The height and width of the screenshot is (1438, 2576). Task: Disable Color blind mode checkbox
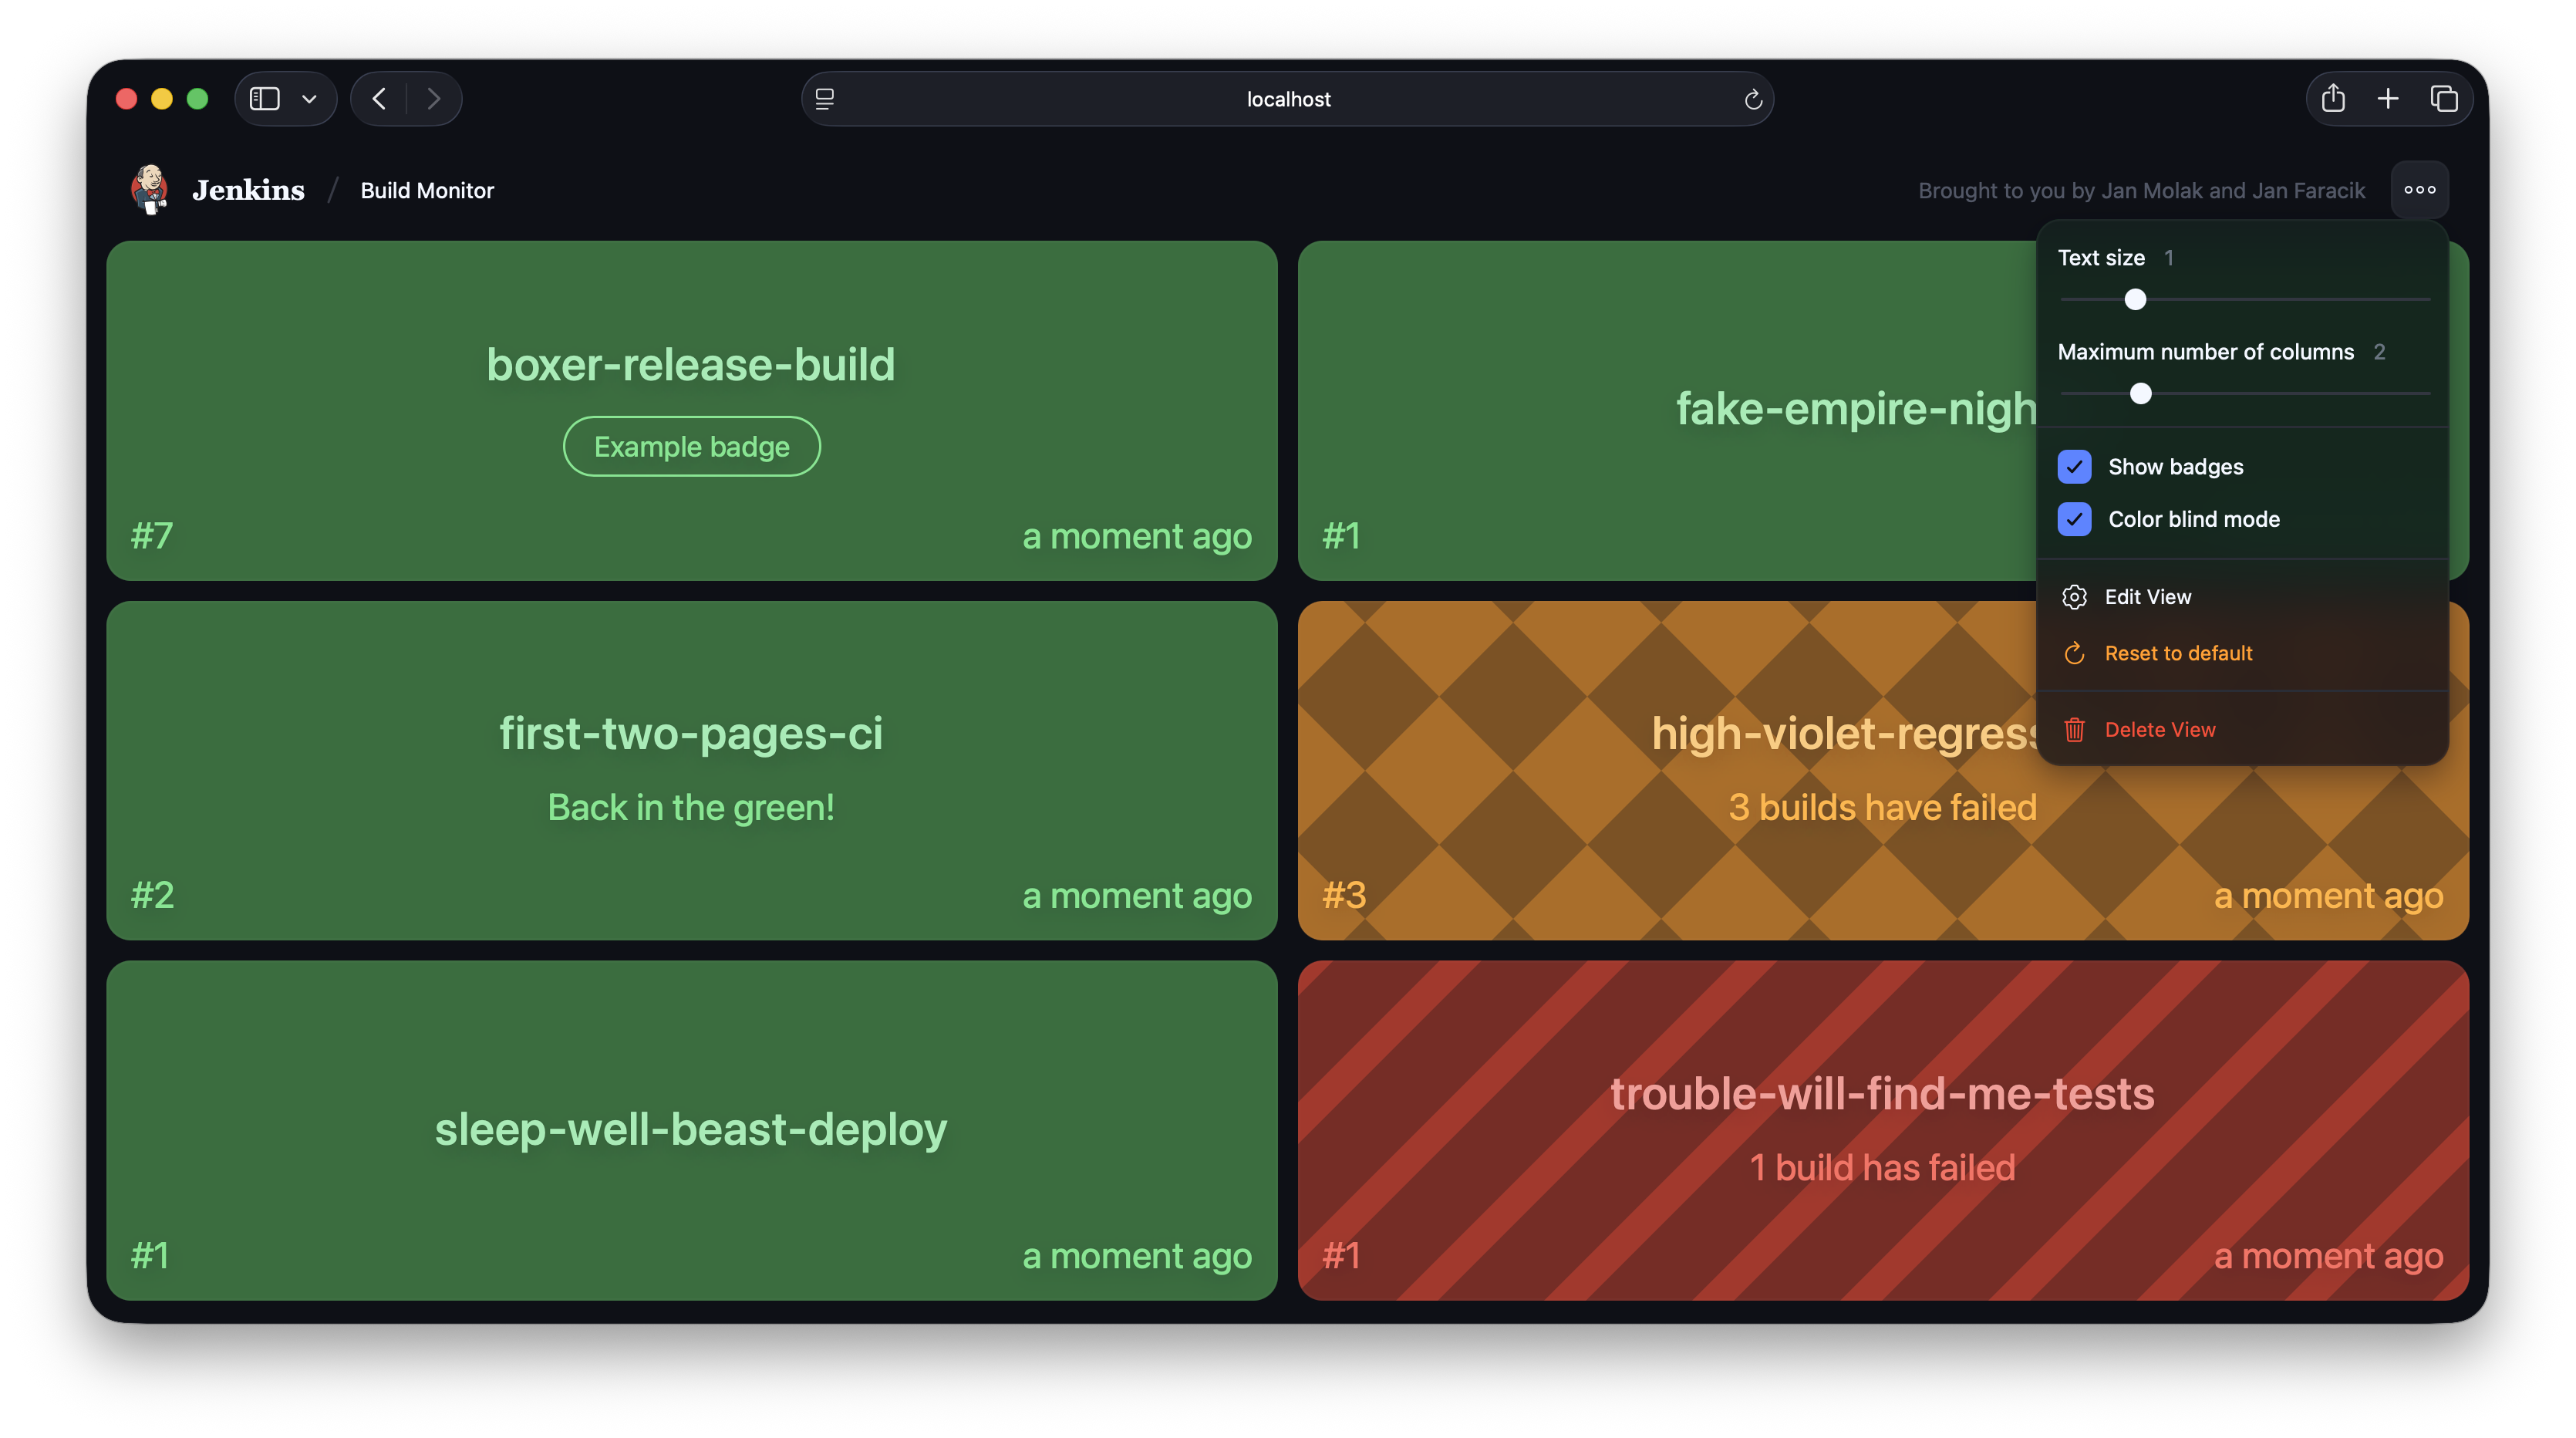2074,519
